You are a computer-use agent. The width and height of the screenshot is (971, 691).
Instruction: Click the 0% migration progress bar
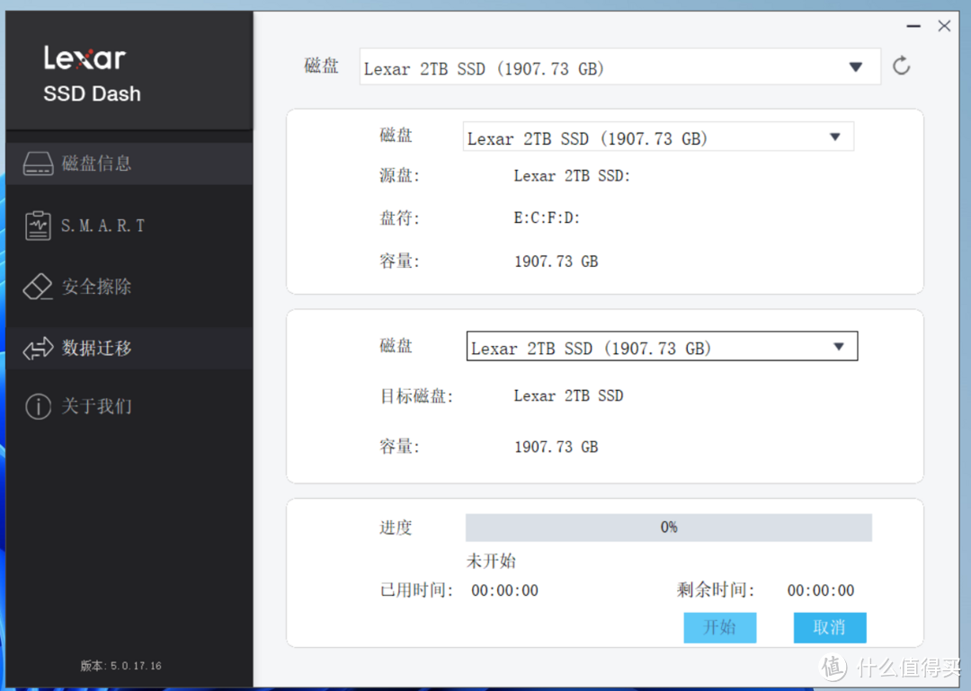coord(669,527)
